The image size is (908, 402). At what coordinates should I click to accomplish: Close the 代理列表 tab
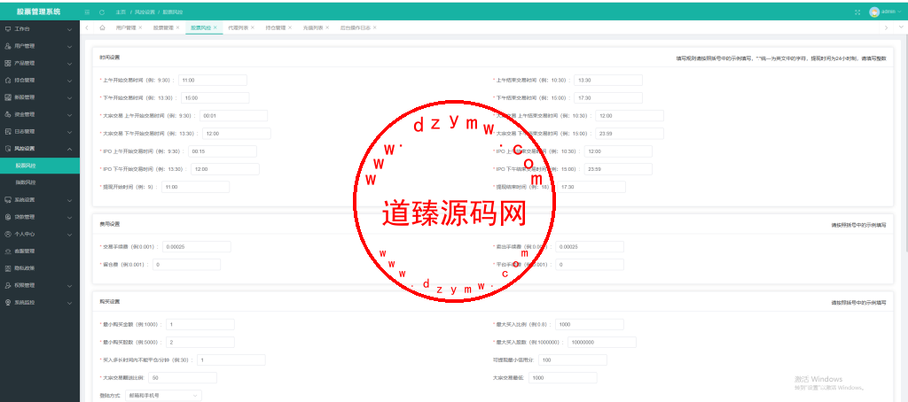tap(253, 27)
